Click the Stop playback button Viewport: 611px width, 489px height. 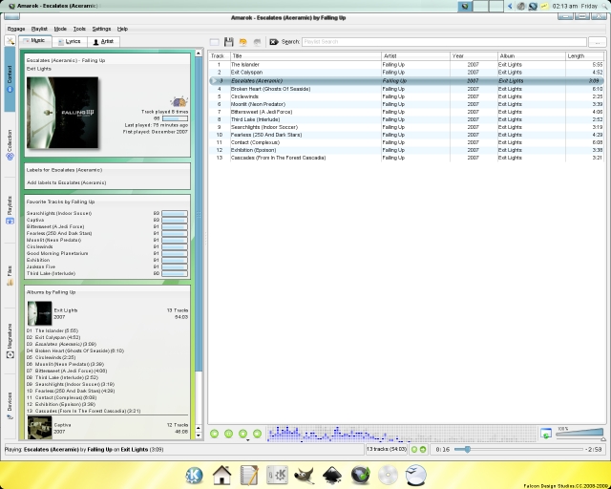pos(242,434)
